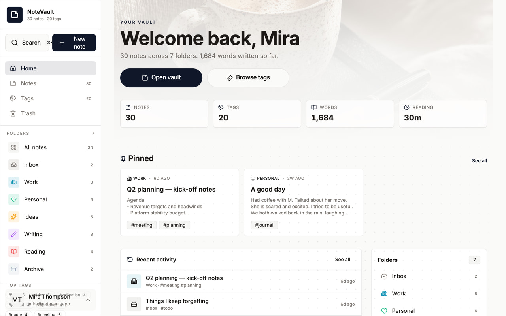
Task: Click the NoteVault logo icon
Action: (15, 15)
